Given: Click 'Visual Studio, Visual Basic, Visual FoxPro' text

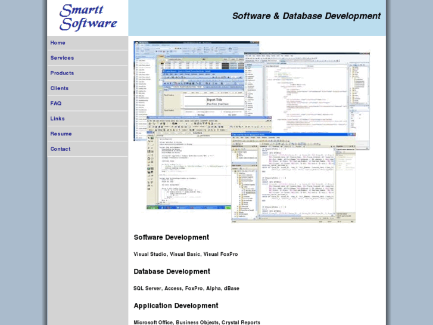Looking at the screenshot, I should (186, 254).
